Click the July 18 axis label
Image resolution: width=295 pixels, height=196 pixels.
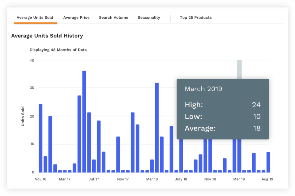181,179
